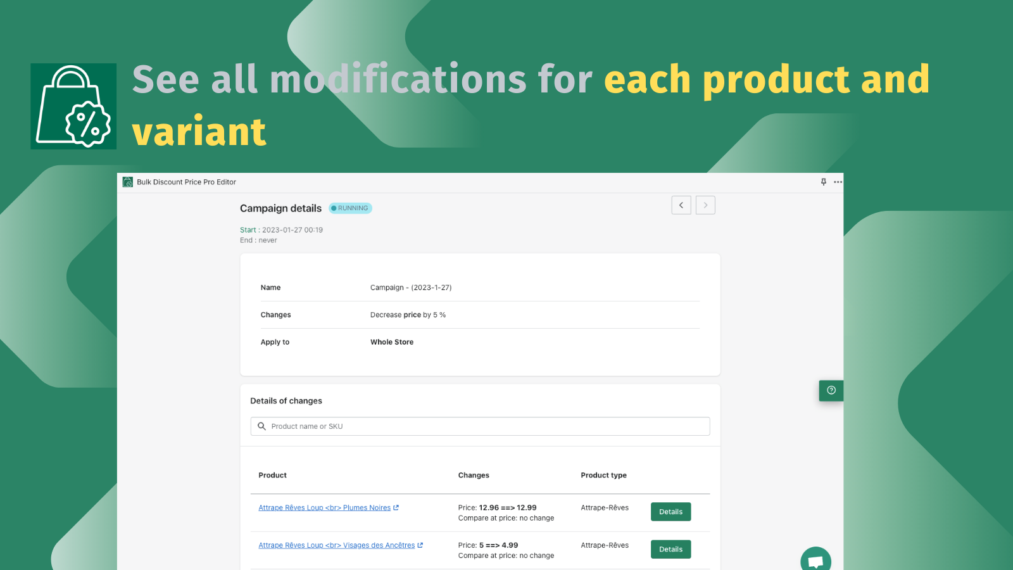Open Details for Plumes Noires row
The height and width of the screenshot is (570, 1013).
click(x=670, y=512)
